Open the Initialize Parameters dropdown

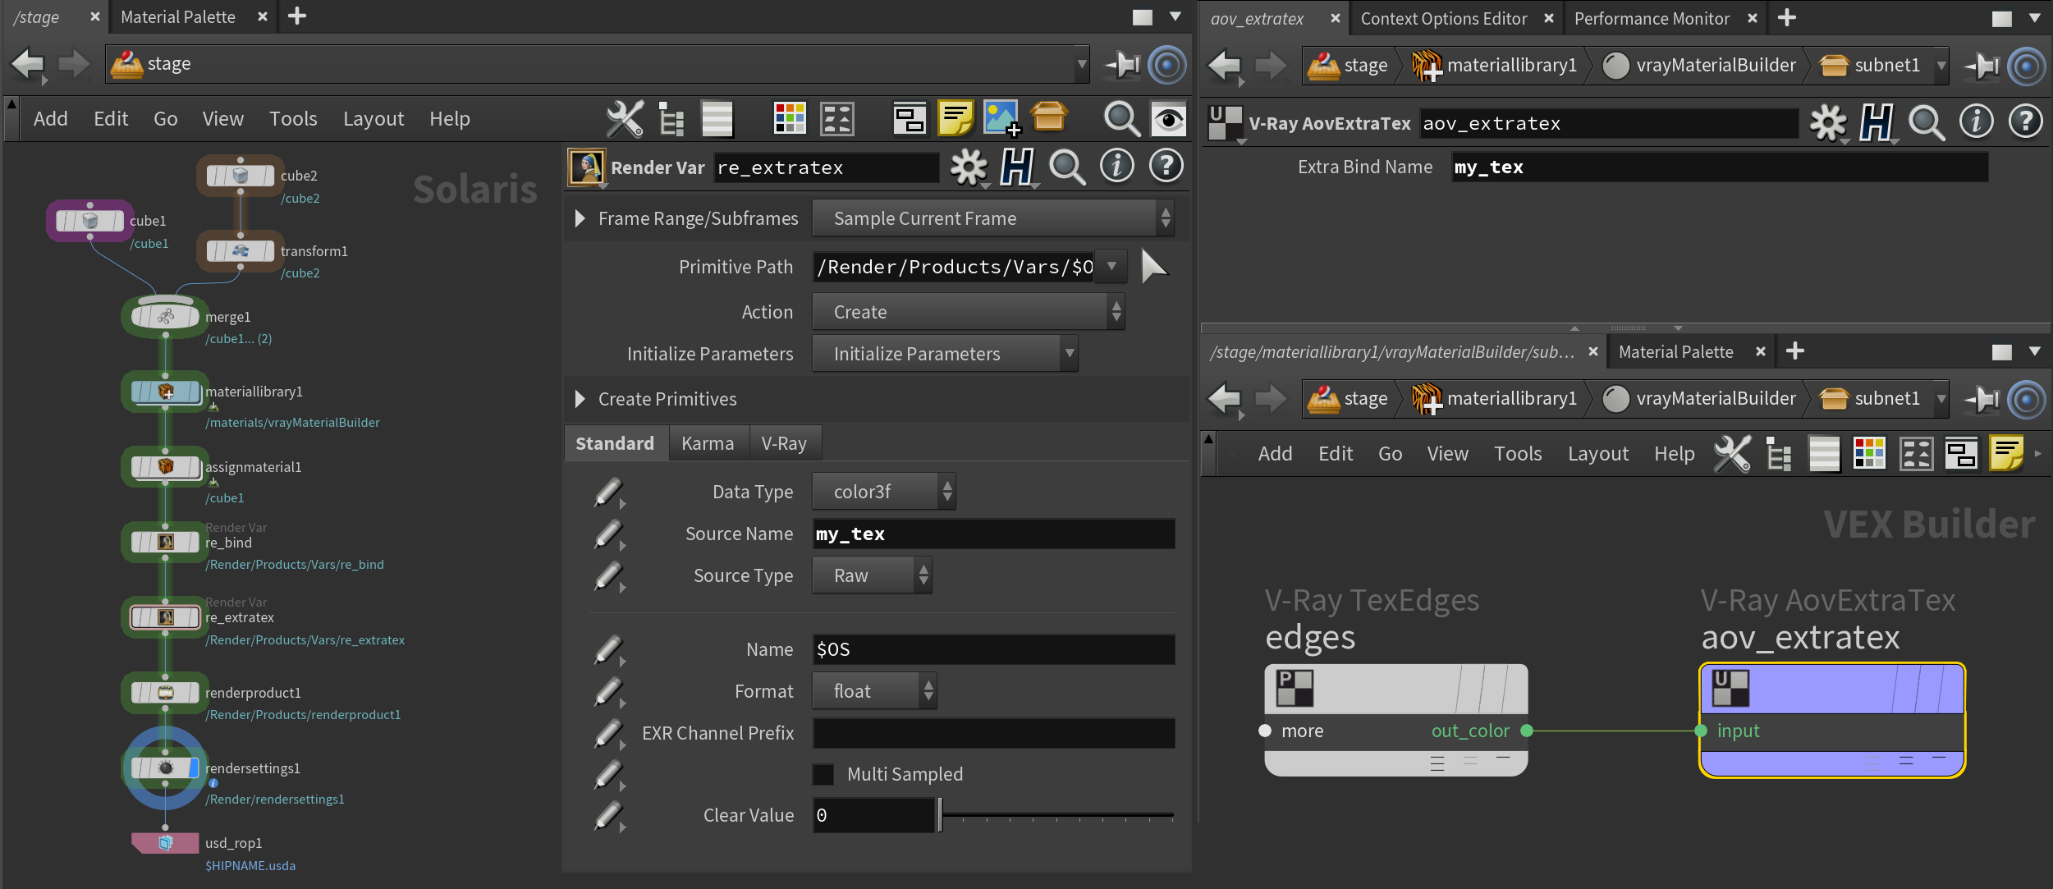(944, 354)
